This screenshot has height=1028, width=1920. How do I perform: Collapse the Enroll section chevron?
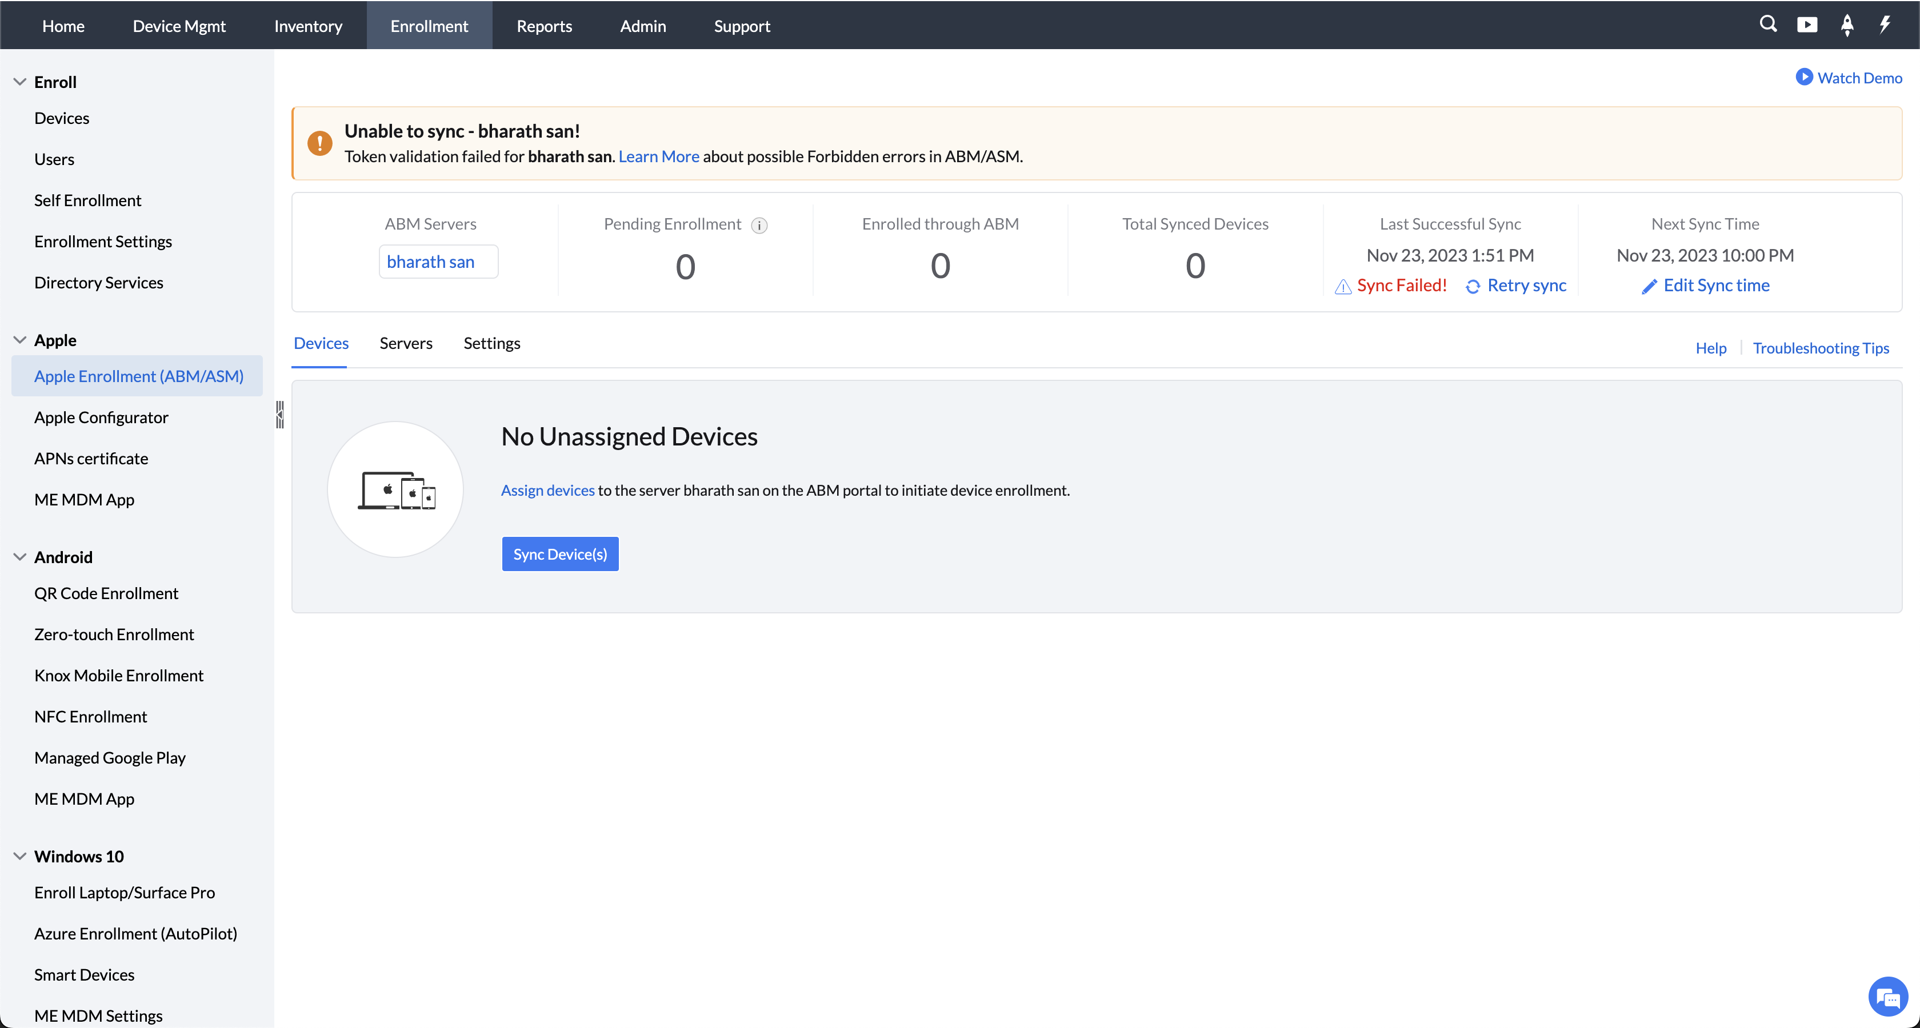20,82
